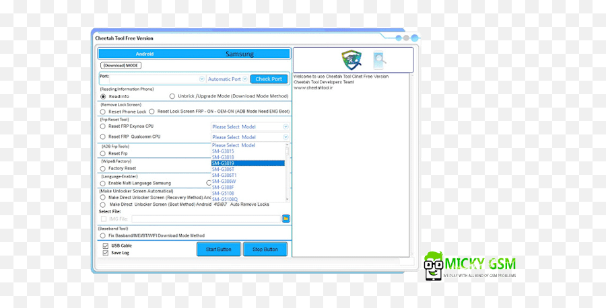Tick the IMG File checkbox
The height and width of the screenshot is (308, 606).
point(104,219)
